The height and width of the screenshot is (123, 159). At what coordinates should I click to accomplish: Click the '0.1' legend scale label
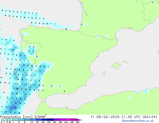3,122
